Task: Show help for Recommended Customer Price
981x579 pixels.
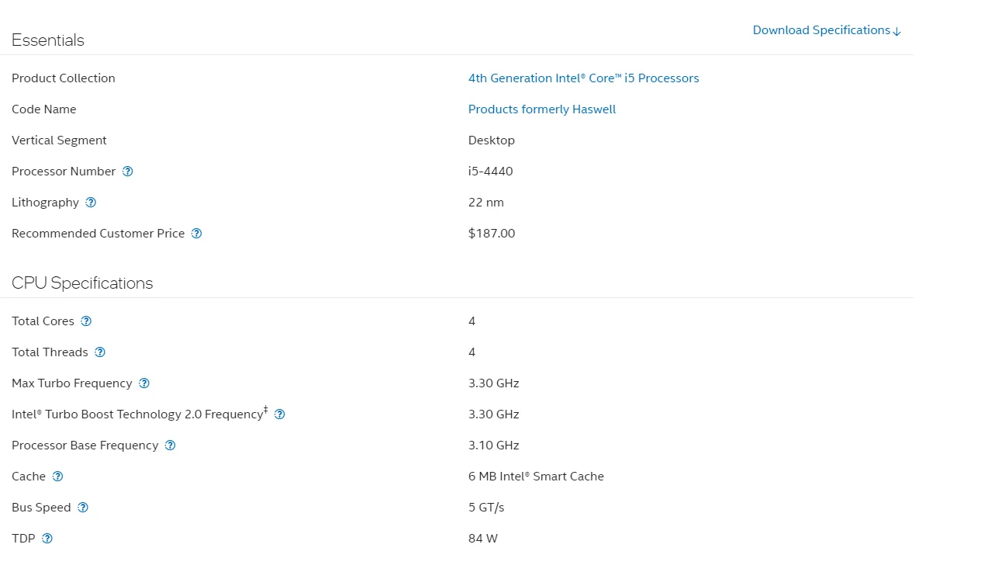Action: [197, 234]
